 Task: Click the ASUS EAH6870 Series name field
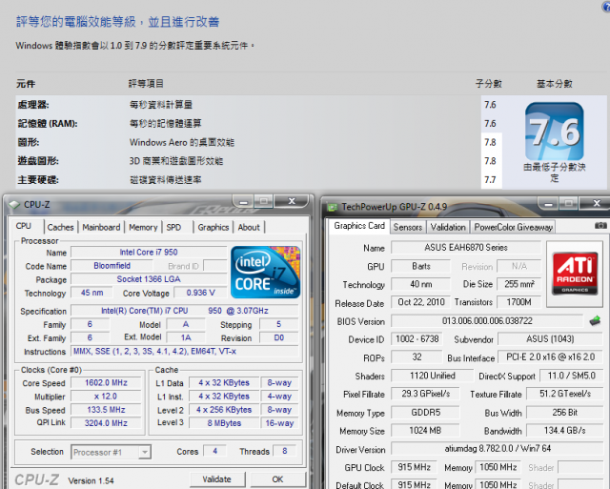[466, 248]
